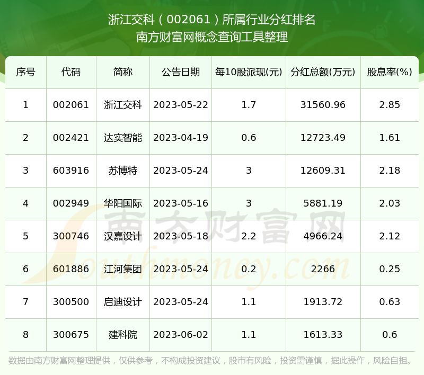Select stock code 601886
This screenshot has height=375, width=424.
click(x=71, y=269)
